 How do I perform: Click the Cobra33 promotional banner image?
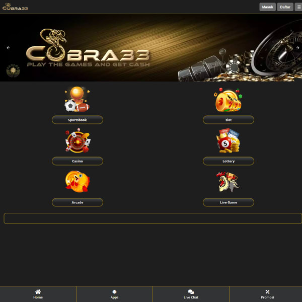point(151,48)
